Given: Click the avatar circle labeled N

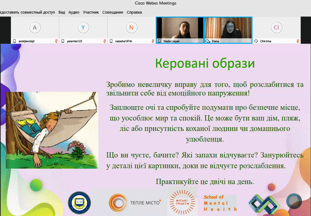Looking at the screenshot, I should [131, 27].
